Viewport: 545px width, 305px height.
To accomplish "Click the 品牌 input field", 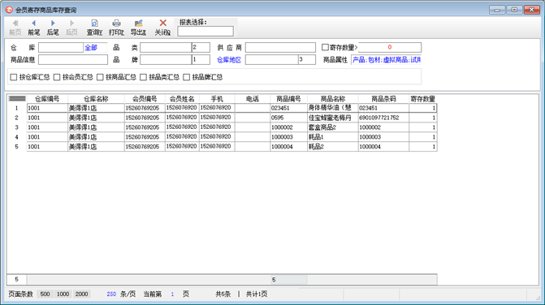I will (x=166, y=60).
